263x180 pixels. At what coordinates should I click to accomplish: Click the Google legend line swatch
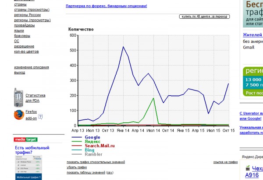click(77, 137)
